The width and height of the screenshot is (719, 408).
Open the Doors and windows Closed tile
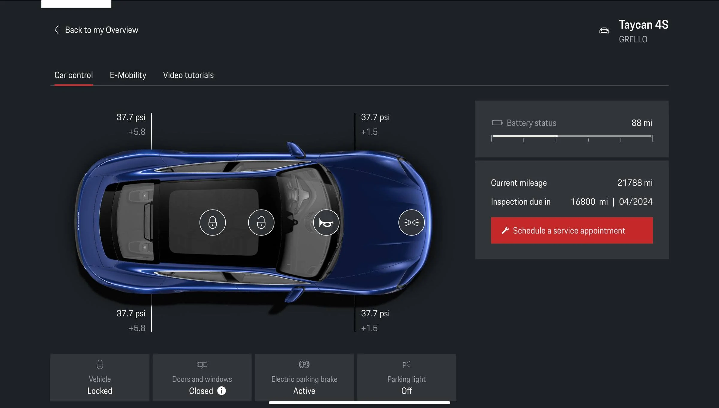coord(202,377)
